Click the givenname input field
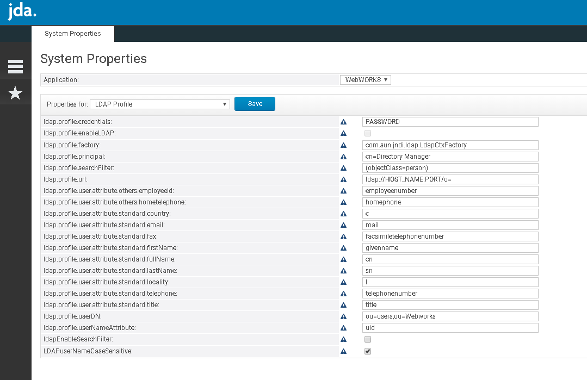 450,248
